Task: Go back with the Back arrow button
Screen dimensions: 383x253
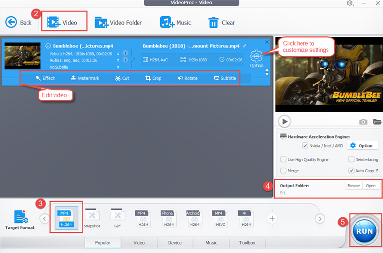Action: pos(18,22)
